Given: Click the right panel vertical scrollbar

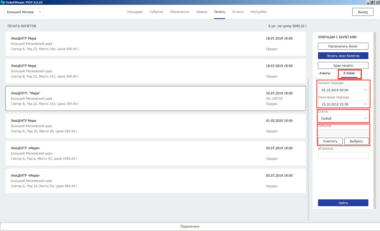Looking at the screenshot, I should coord(375,121).
